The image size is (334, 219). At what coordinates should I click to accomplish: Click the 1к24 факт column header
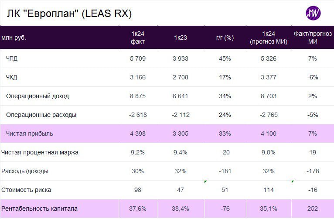(138, 38)
